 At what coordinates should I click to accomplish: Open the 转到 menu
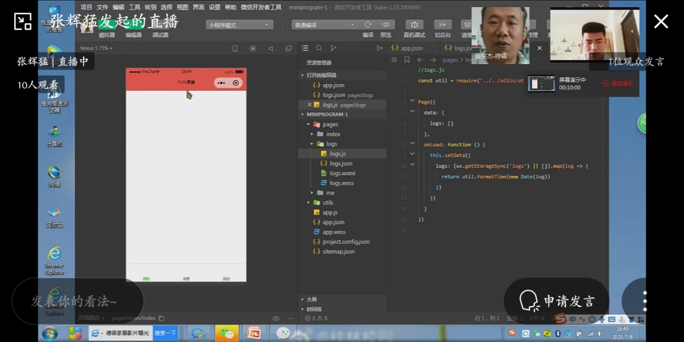tap(151, 8)
